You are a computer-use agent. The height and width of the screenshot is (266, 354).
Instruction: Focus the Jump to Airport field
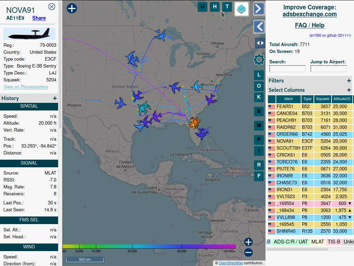328,69
